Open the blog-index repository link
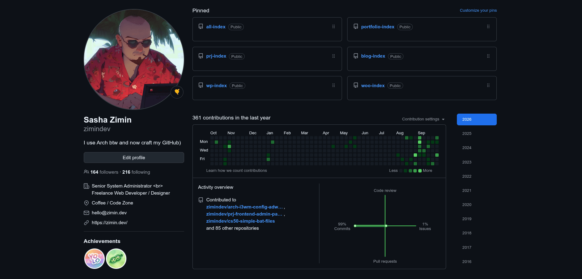The image size is (582, 279). 373,56
